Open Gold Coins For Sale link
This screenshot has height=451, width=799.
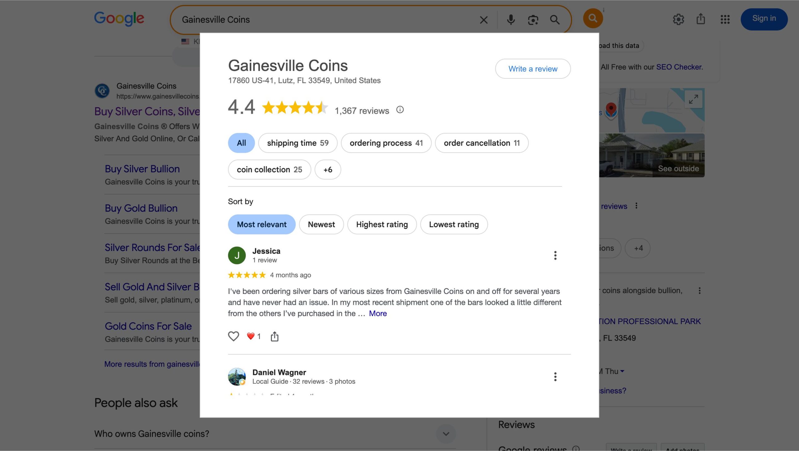tap(148, 326)
